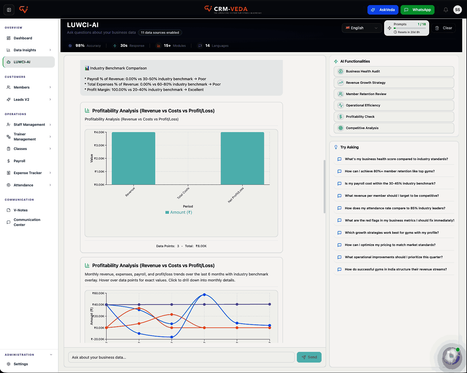This screenshot has width=467, height=373.
Task: Open the English language dropdown
Action: [362, 28]
